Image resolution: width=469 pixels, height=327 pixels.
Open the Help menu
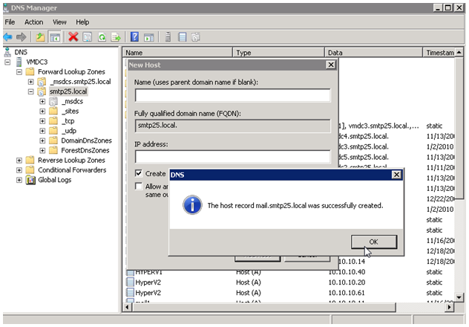[x=82, y=22]
